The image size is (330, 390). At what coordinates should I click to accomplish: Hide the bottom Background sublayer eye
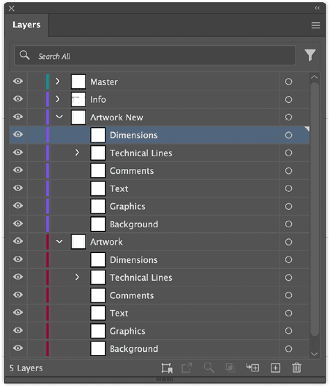pyautogui.click(x=18, y=348)
